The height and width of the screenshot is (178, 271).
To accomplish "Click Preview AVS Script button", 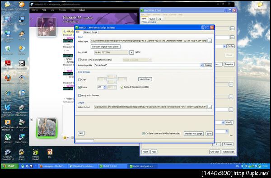I will 194,134.
